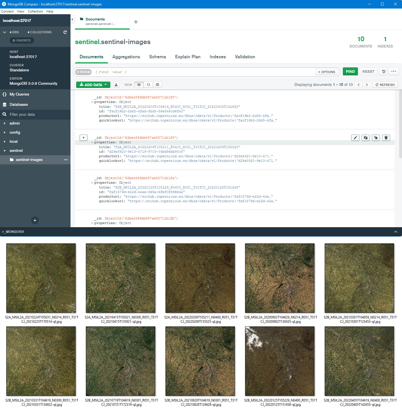
Task: Open sentinel-images collection options menu
Action: [66, 160]
